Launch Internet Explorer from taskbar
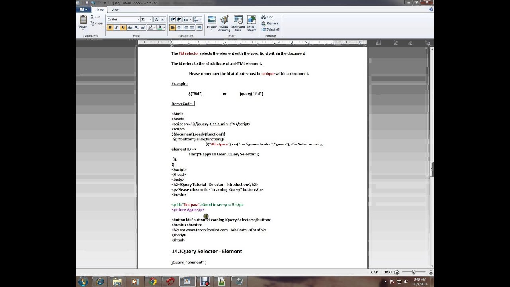The width and height of the screenshot is (510, 287). tap(100, 281)
